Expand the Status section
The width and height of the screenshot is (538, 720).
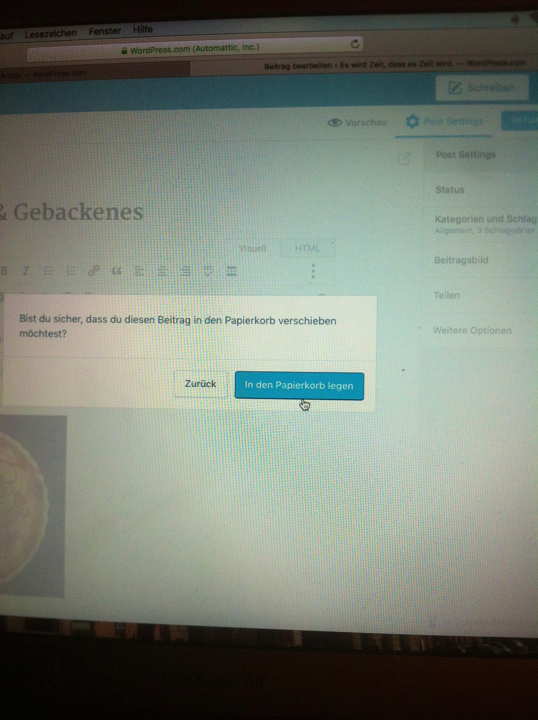click(450, 190)
